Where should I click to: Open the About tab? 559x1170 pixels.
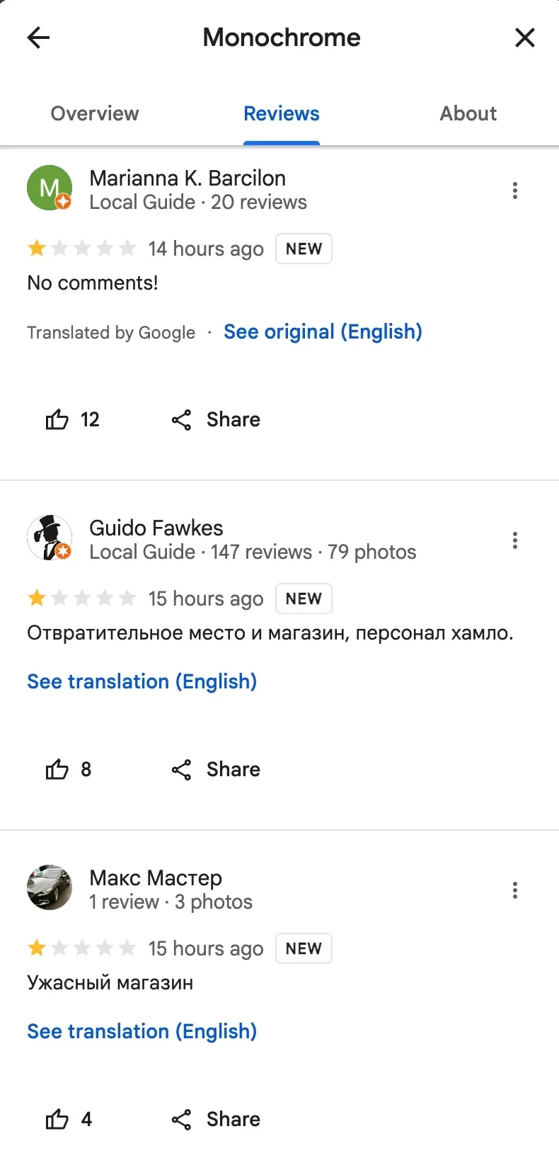[x=468, y=114]
